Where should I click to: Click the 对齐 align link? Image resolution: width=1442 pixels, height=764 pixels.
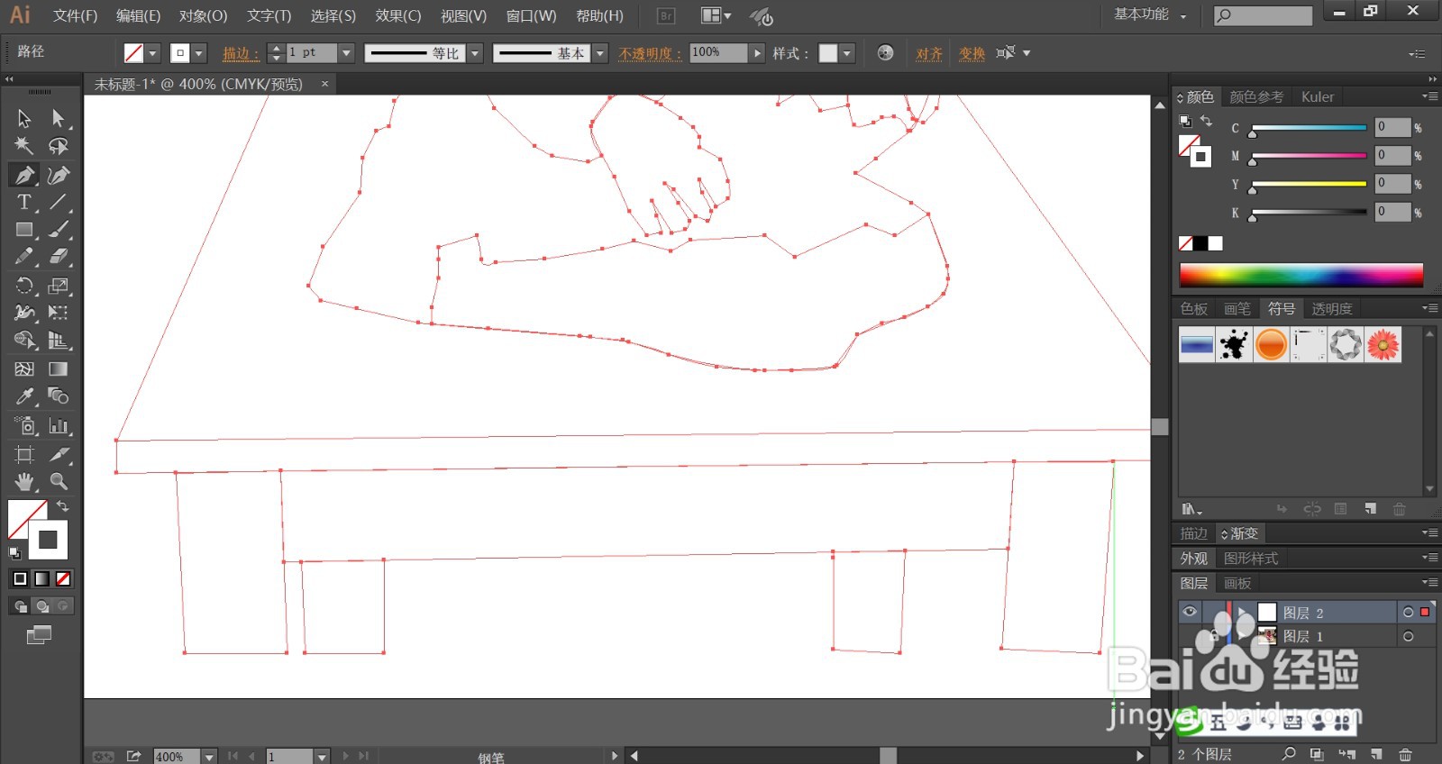(x=929, y=54)
